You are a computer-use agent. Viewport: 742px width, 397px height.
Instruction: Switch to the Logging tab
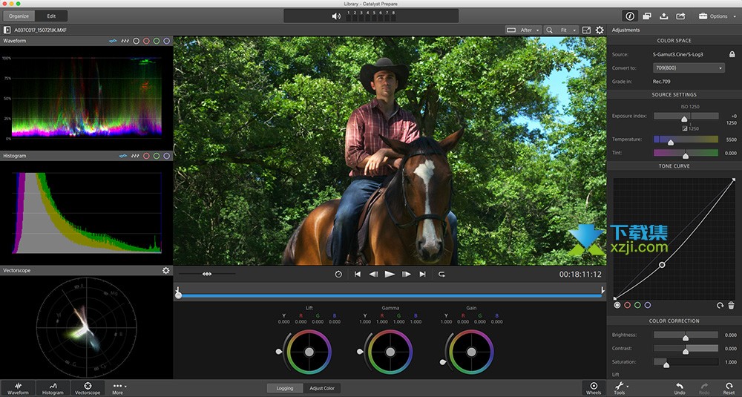[285, 388]
